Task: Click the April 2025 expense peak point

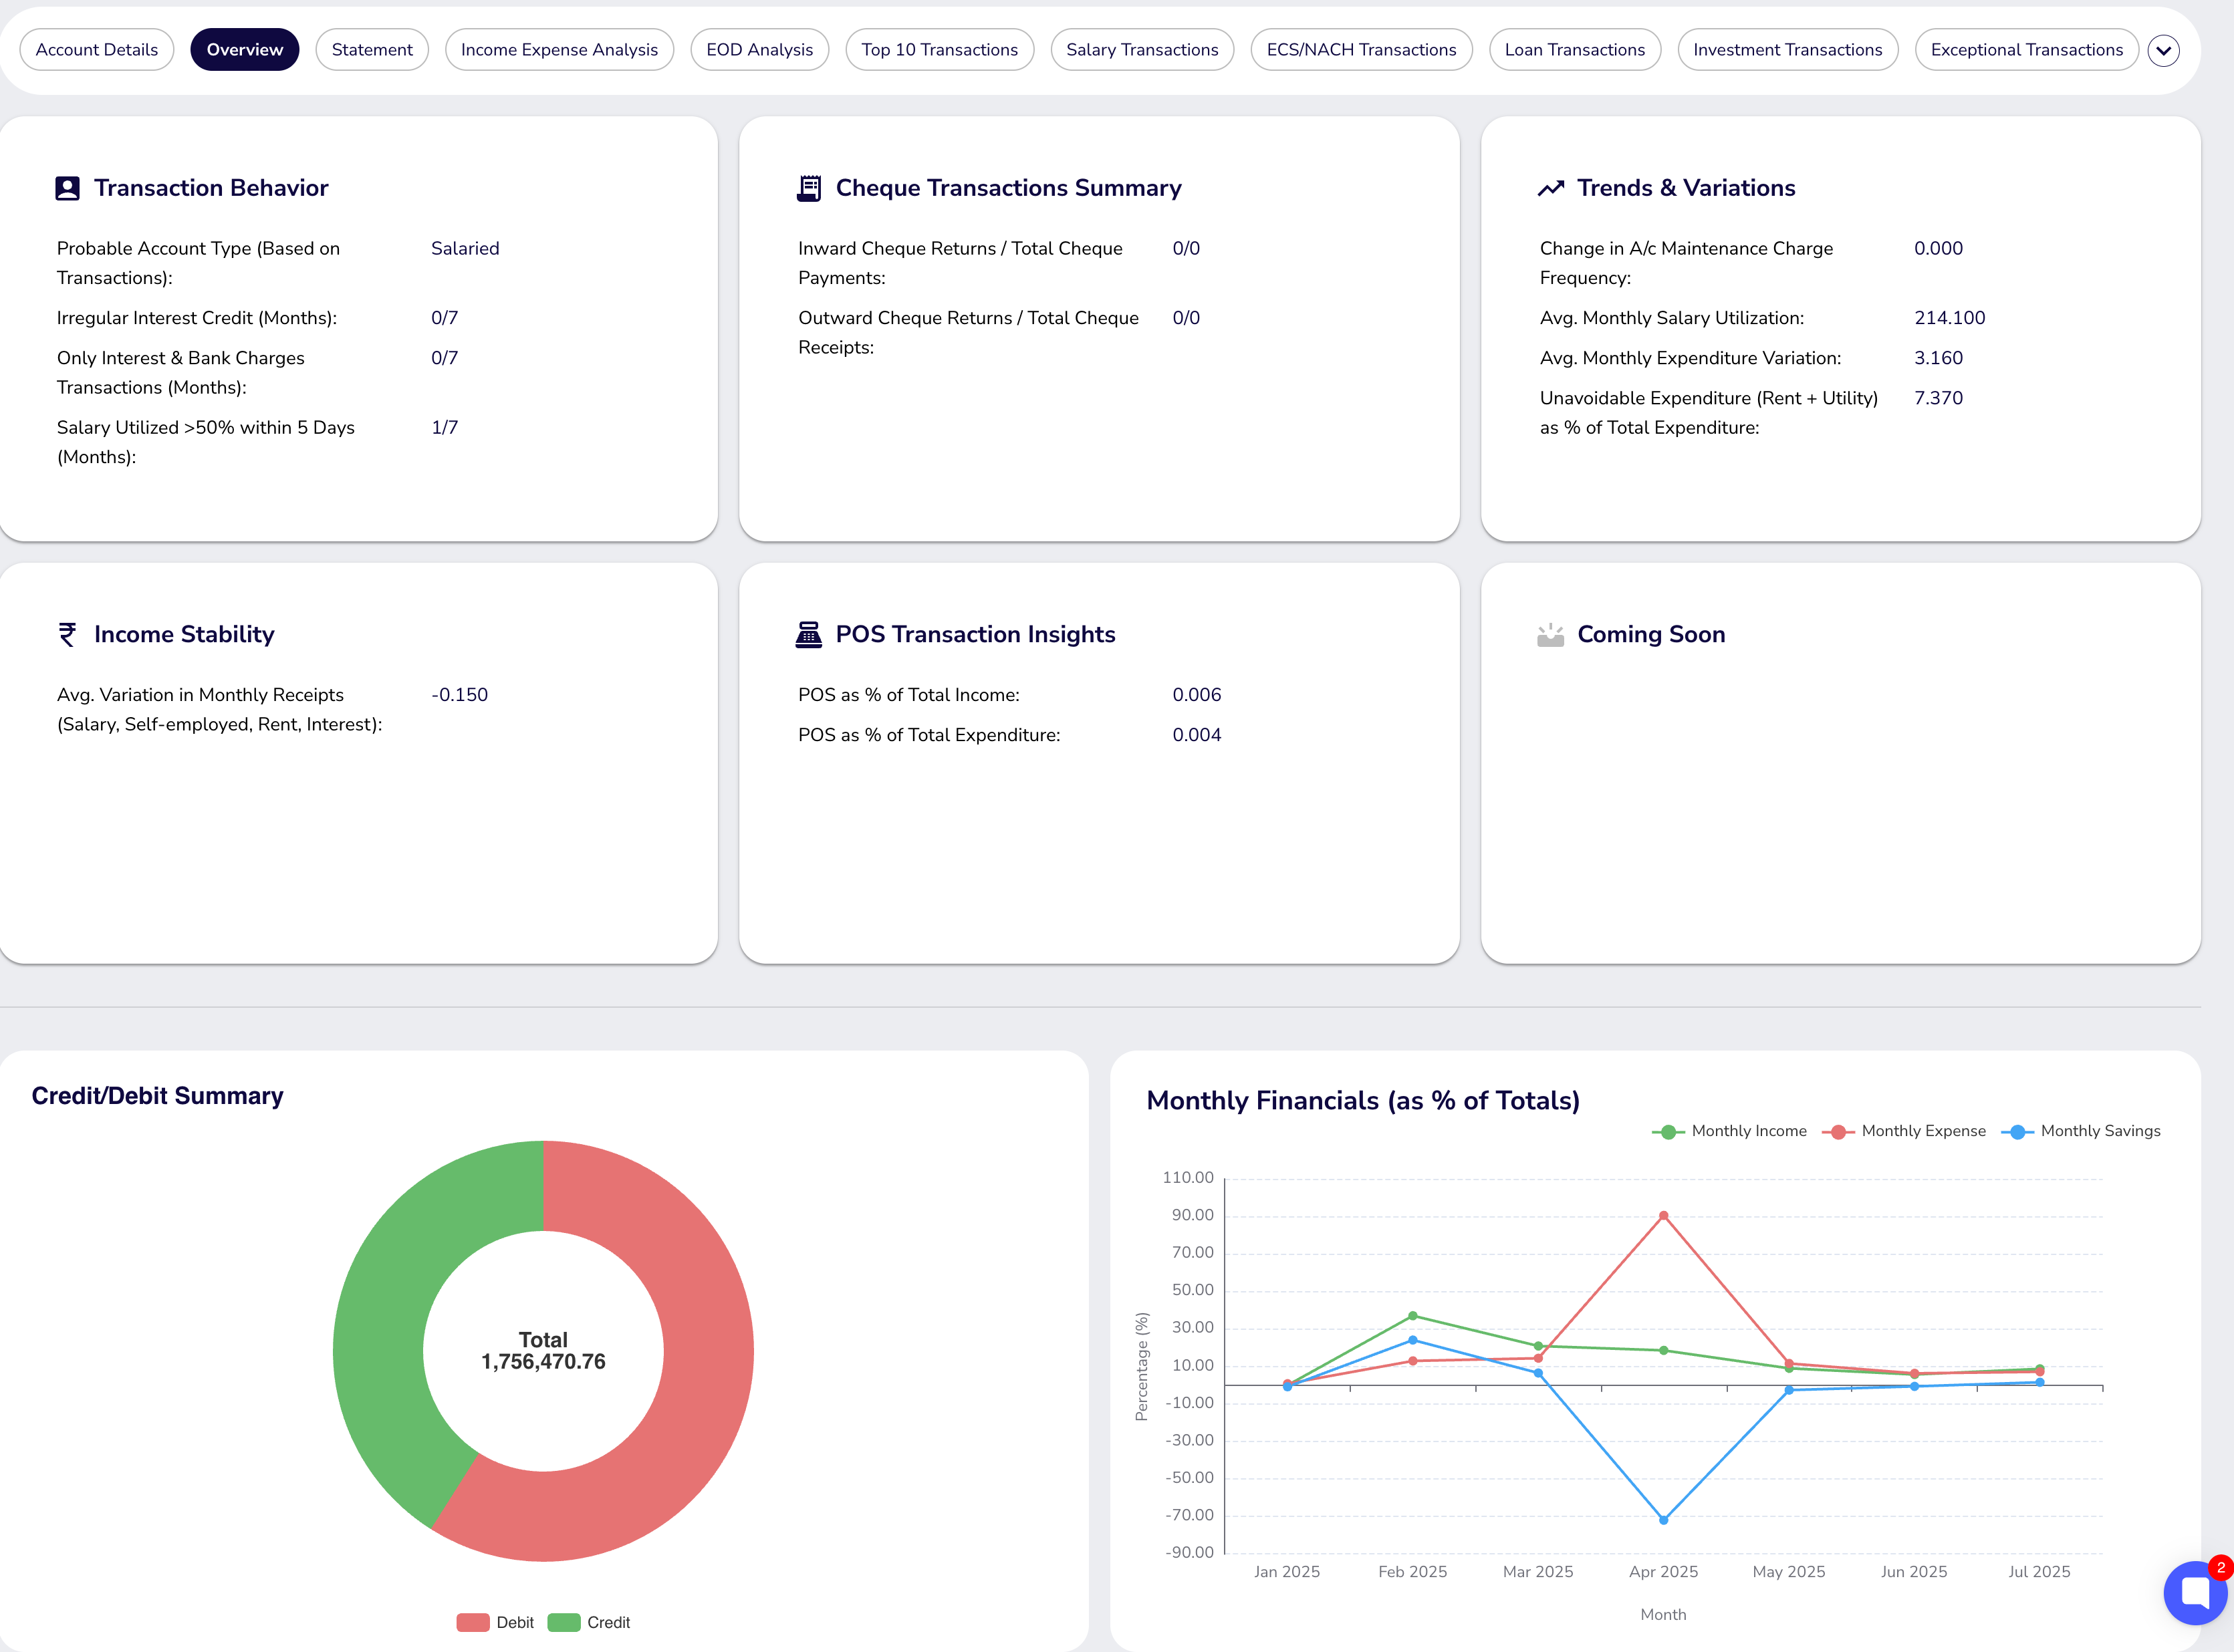Action: pyautogui.click(x=1663, y=1216)
